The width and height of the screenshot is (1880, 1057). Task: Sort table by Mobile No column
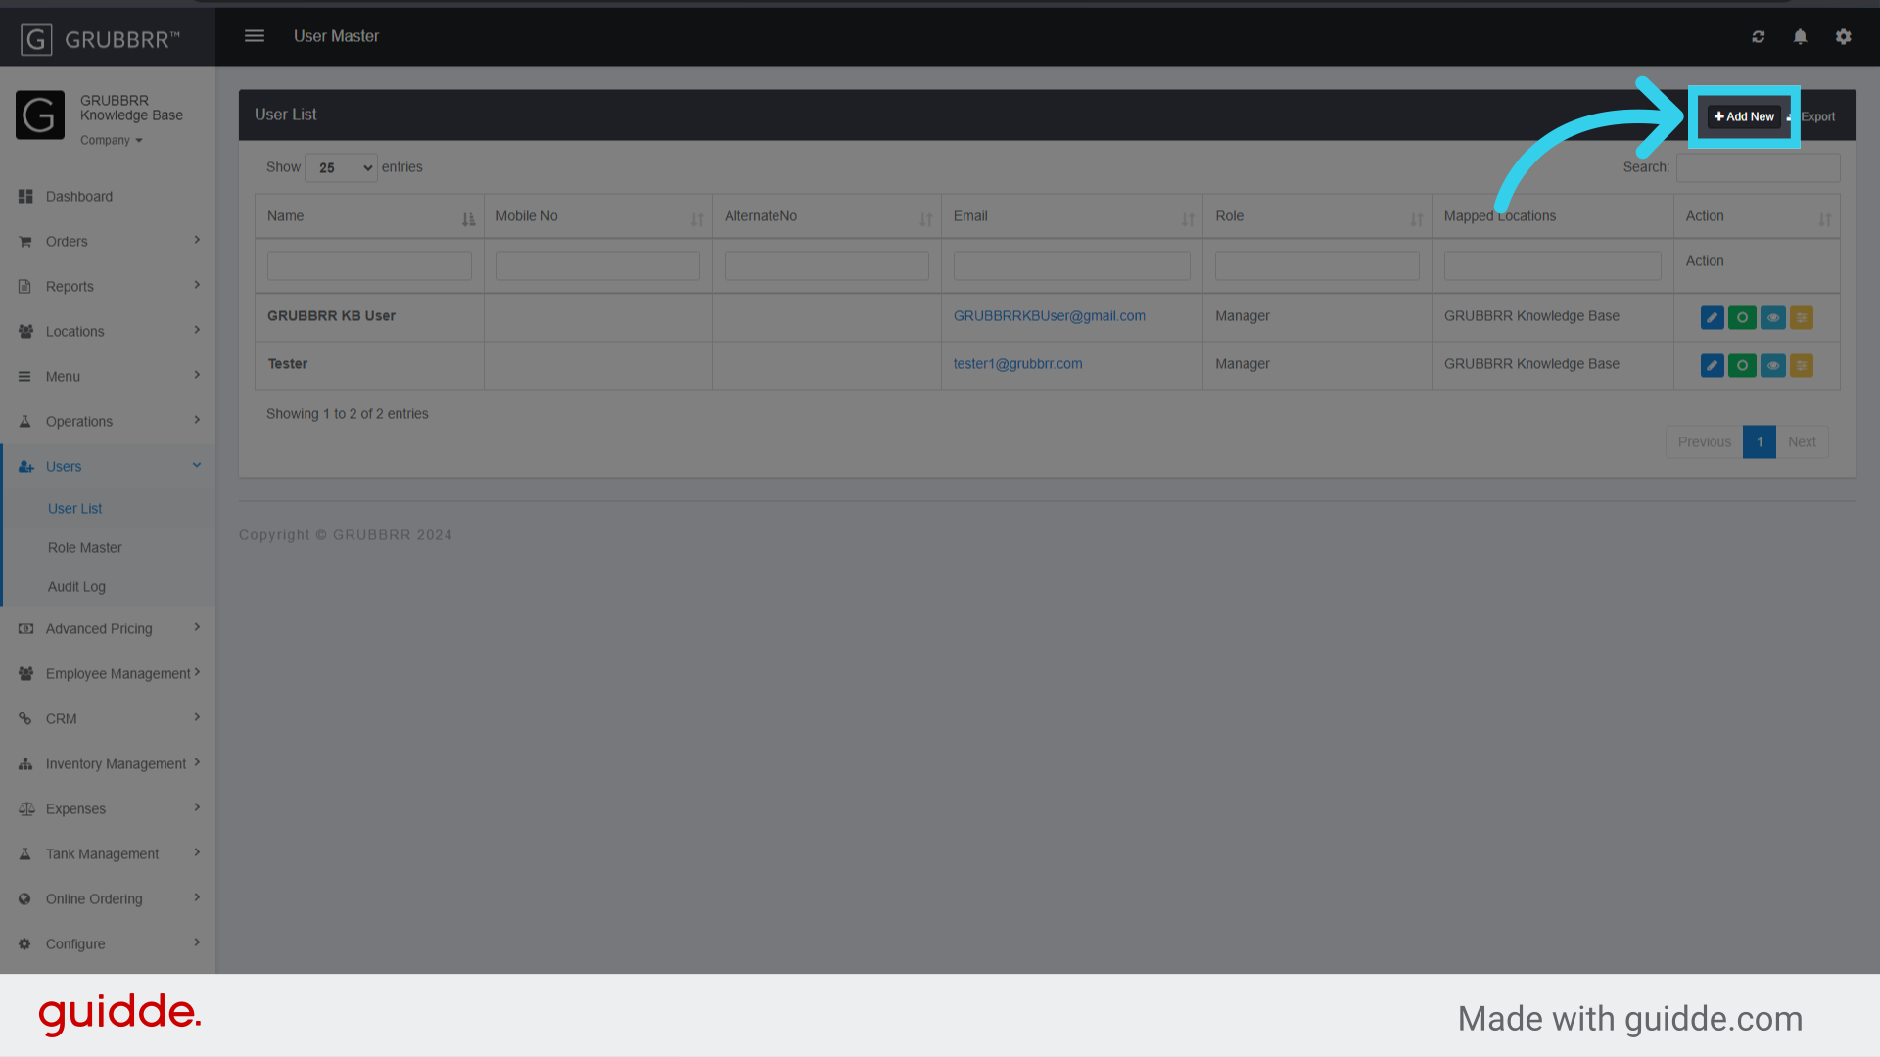(598, 216)
